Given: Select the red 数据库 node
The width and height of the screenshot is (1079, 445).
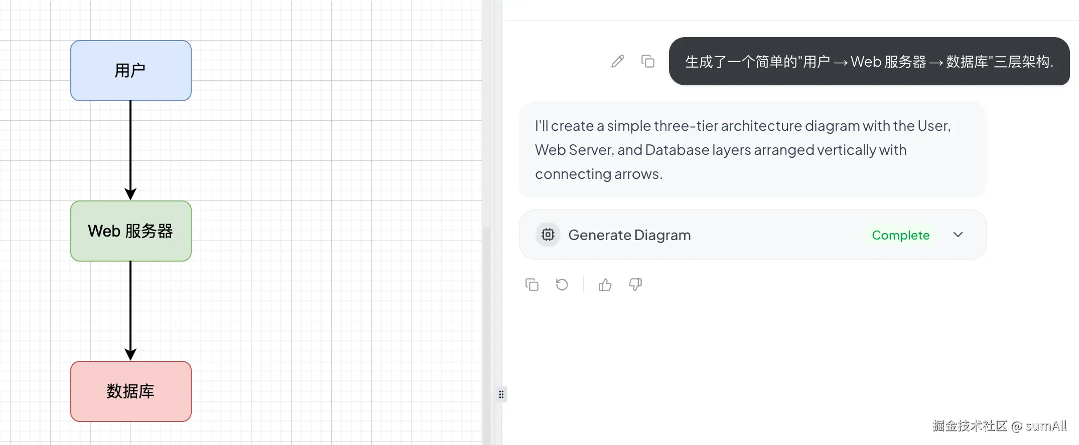Looking at the screenshot, I should (x=131, y=391).
